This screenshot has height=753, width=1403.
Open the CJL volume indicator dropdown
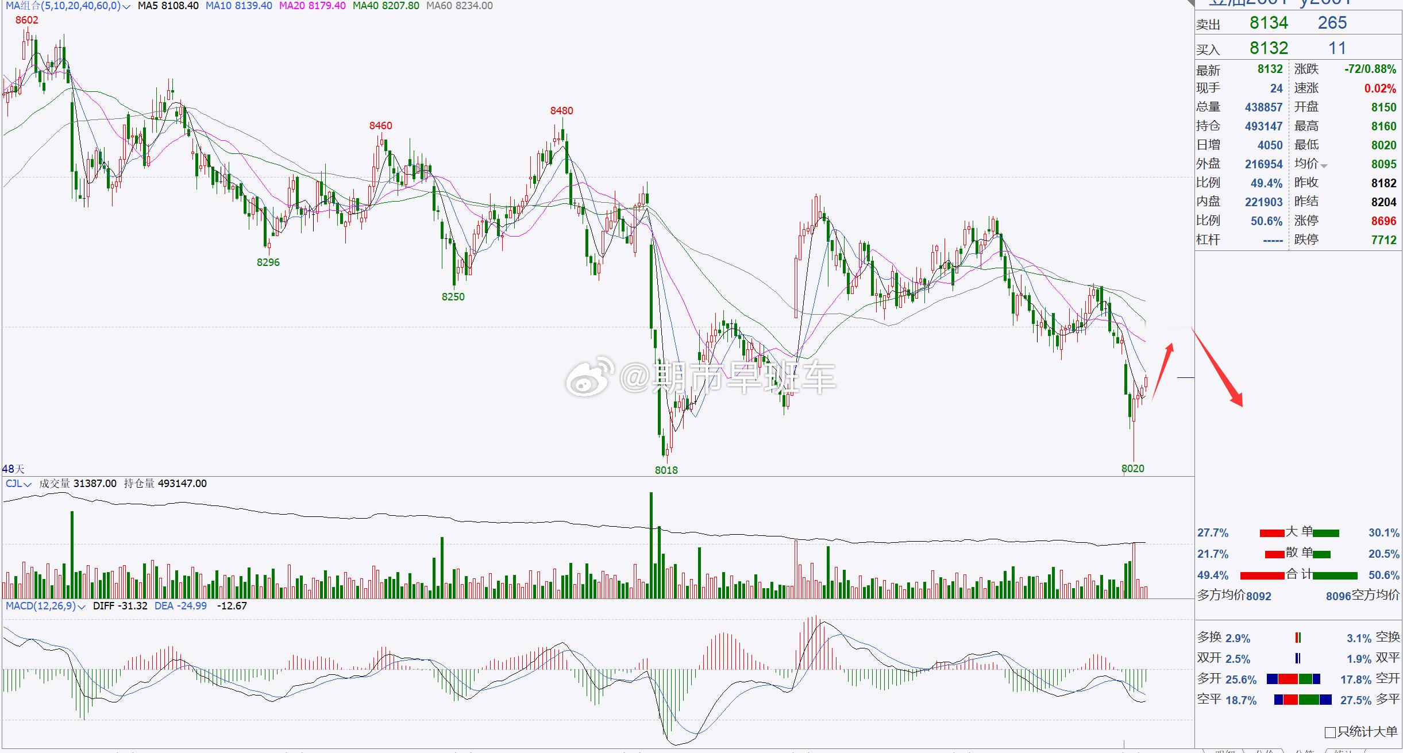27,484
